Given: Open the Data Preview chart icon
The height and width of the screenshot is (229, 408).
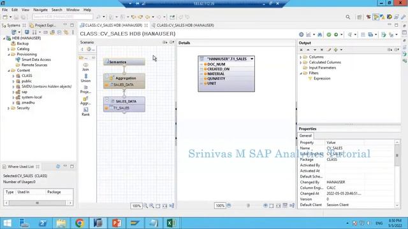Looking at the screenshot, I should click(309, 34).
